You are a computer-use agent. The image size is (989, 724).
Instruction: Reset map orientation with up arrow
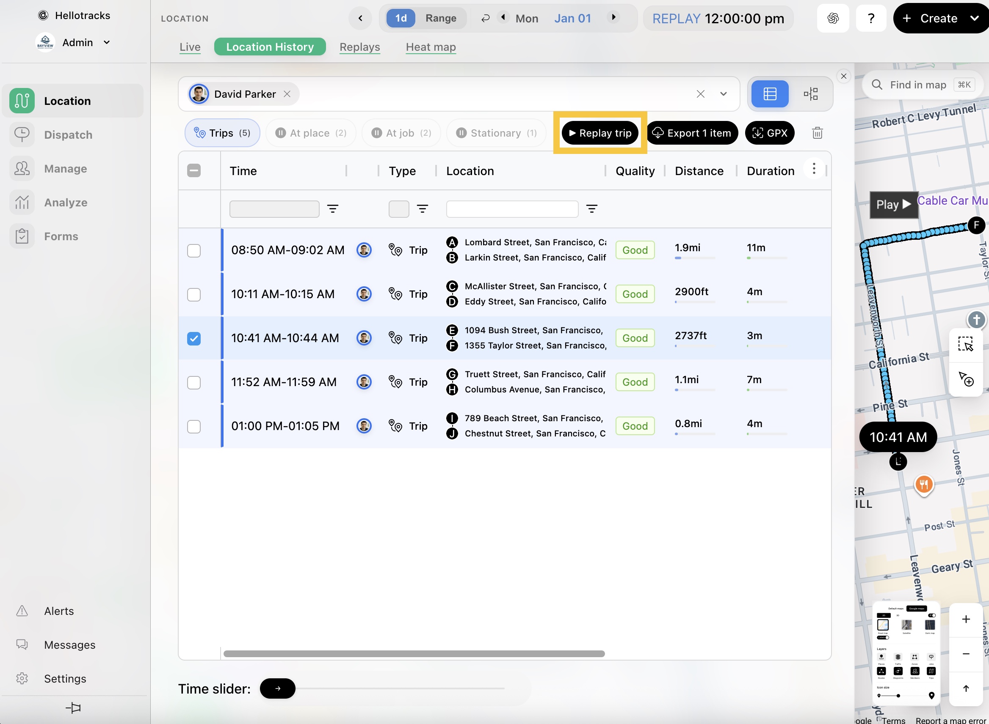click(965, 688)
